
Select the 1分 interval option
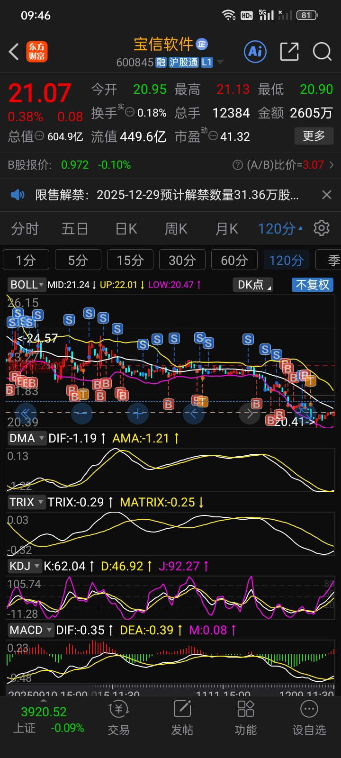(x=26, y=260)
